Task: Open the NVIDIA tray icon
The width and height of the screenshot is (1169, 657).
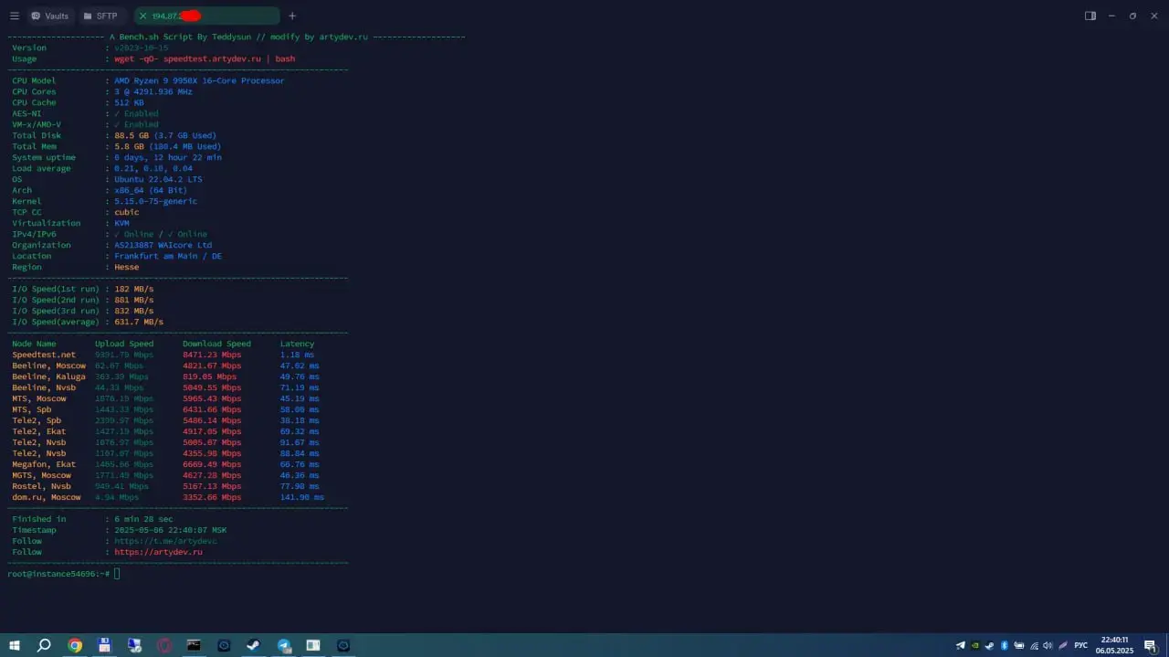Action: pyautogui.click(x=975, y=645)
